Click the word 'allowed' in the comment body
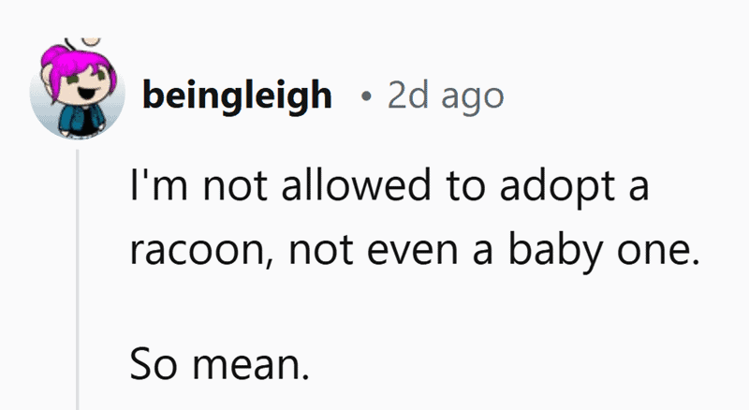The image size is (749, 410). tap(357, 185)
